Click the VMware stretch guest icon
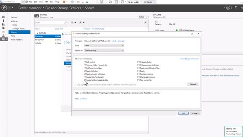Screen dimensions: 243x137 [x=122, y=2]
